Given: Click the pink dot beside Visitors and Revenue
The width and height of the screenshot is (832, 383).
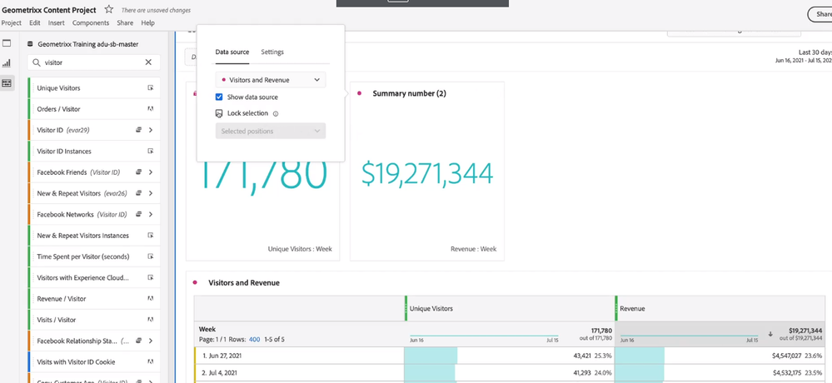Looking at the screenshot, I should [195, 283].
